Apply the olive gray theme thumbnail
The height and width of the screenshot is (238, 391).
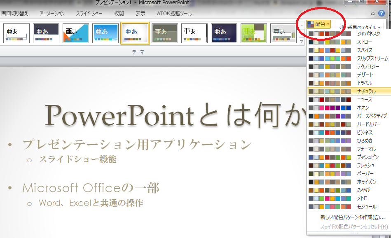pyautogui.click(x=165, y=33)
